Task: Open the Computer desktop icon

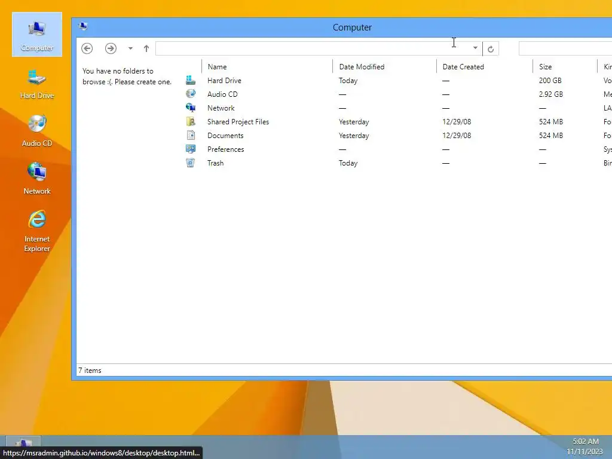Action: coord(36,35)
